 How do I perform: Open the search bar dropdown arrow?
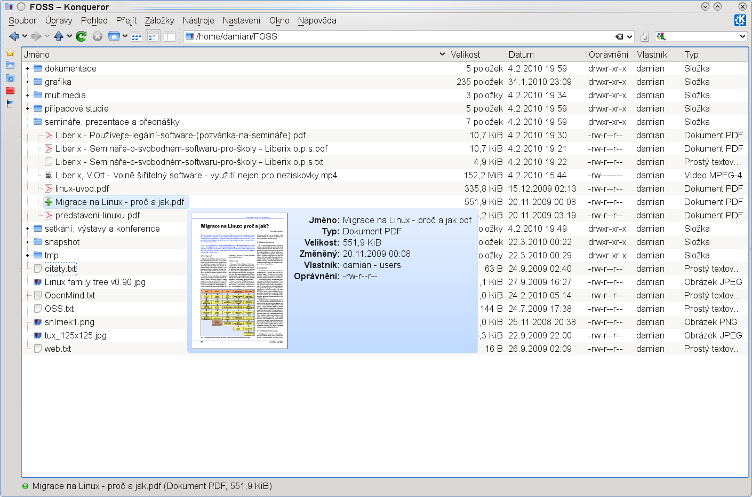pyautogui.click(x=742, y=36)
